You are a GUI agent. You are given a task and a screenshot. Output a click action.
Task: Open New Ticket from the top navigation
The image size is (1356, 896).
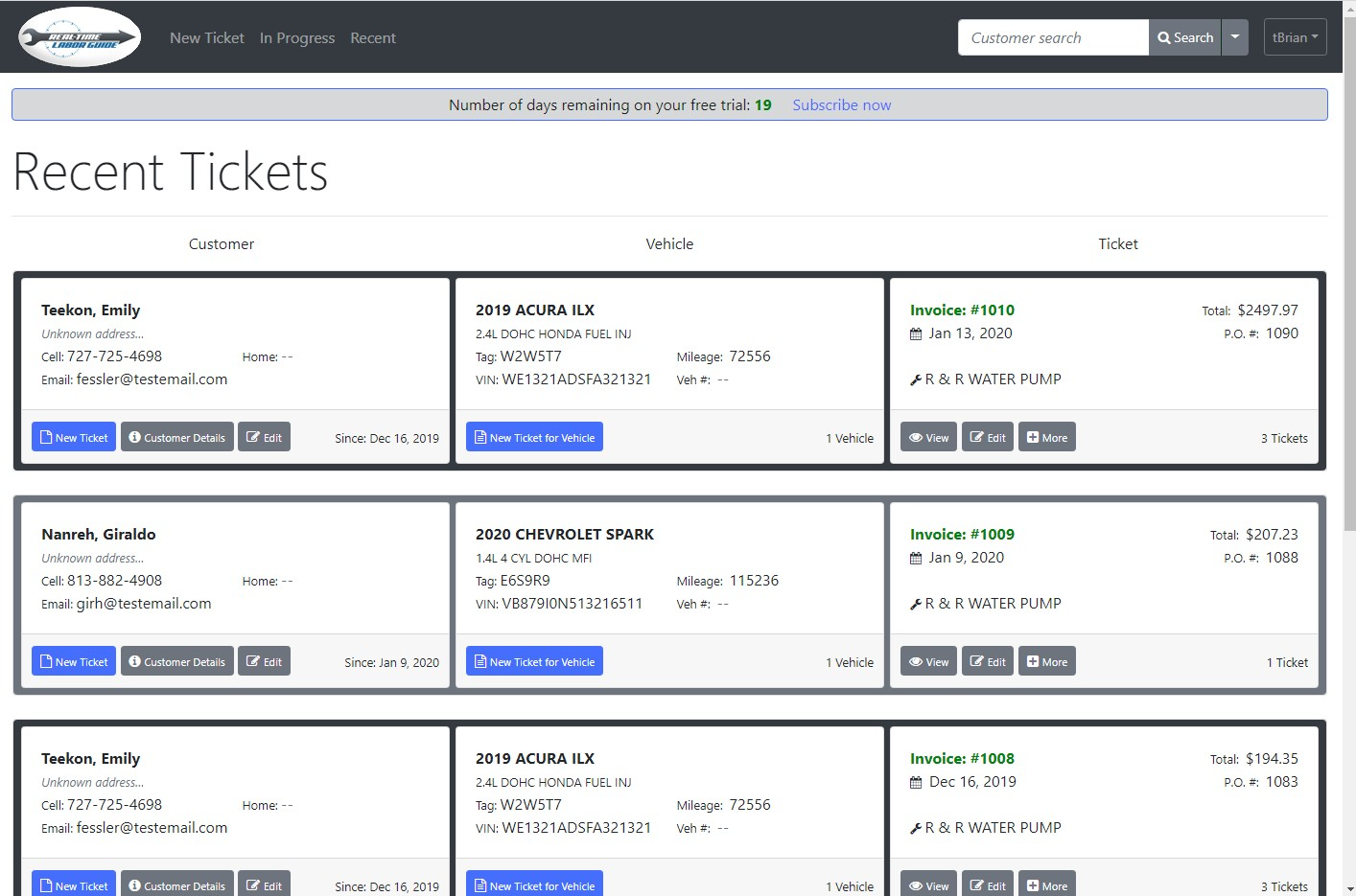pos(206,37)
